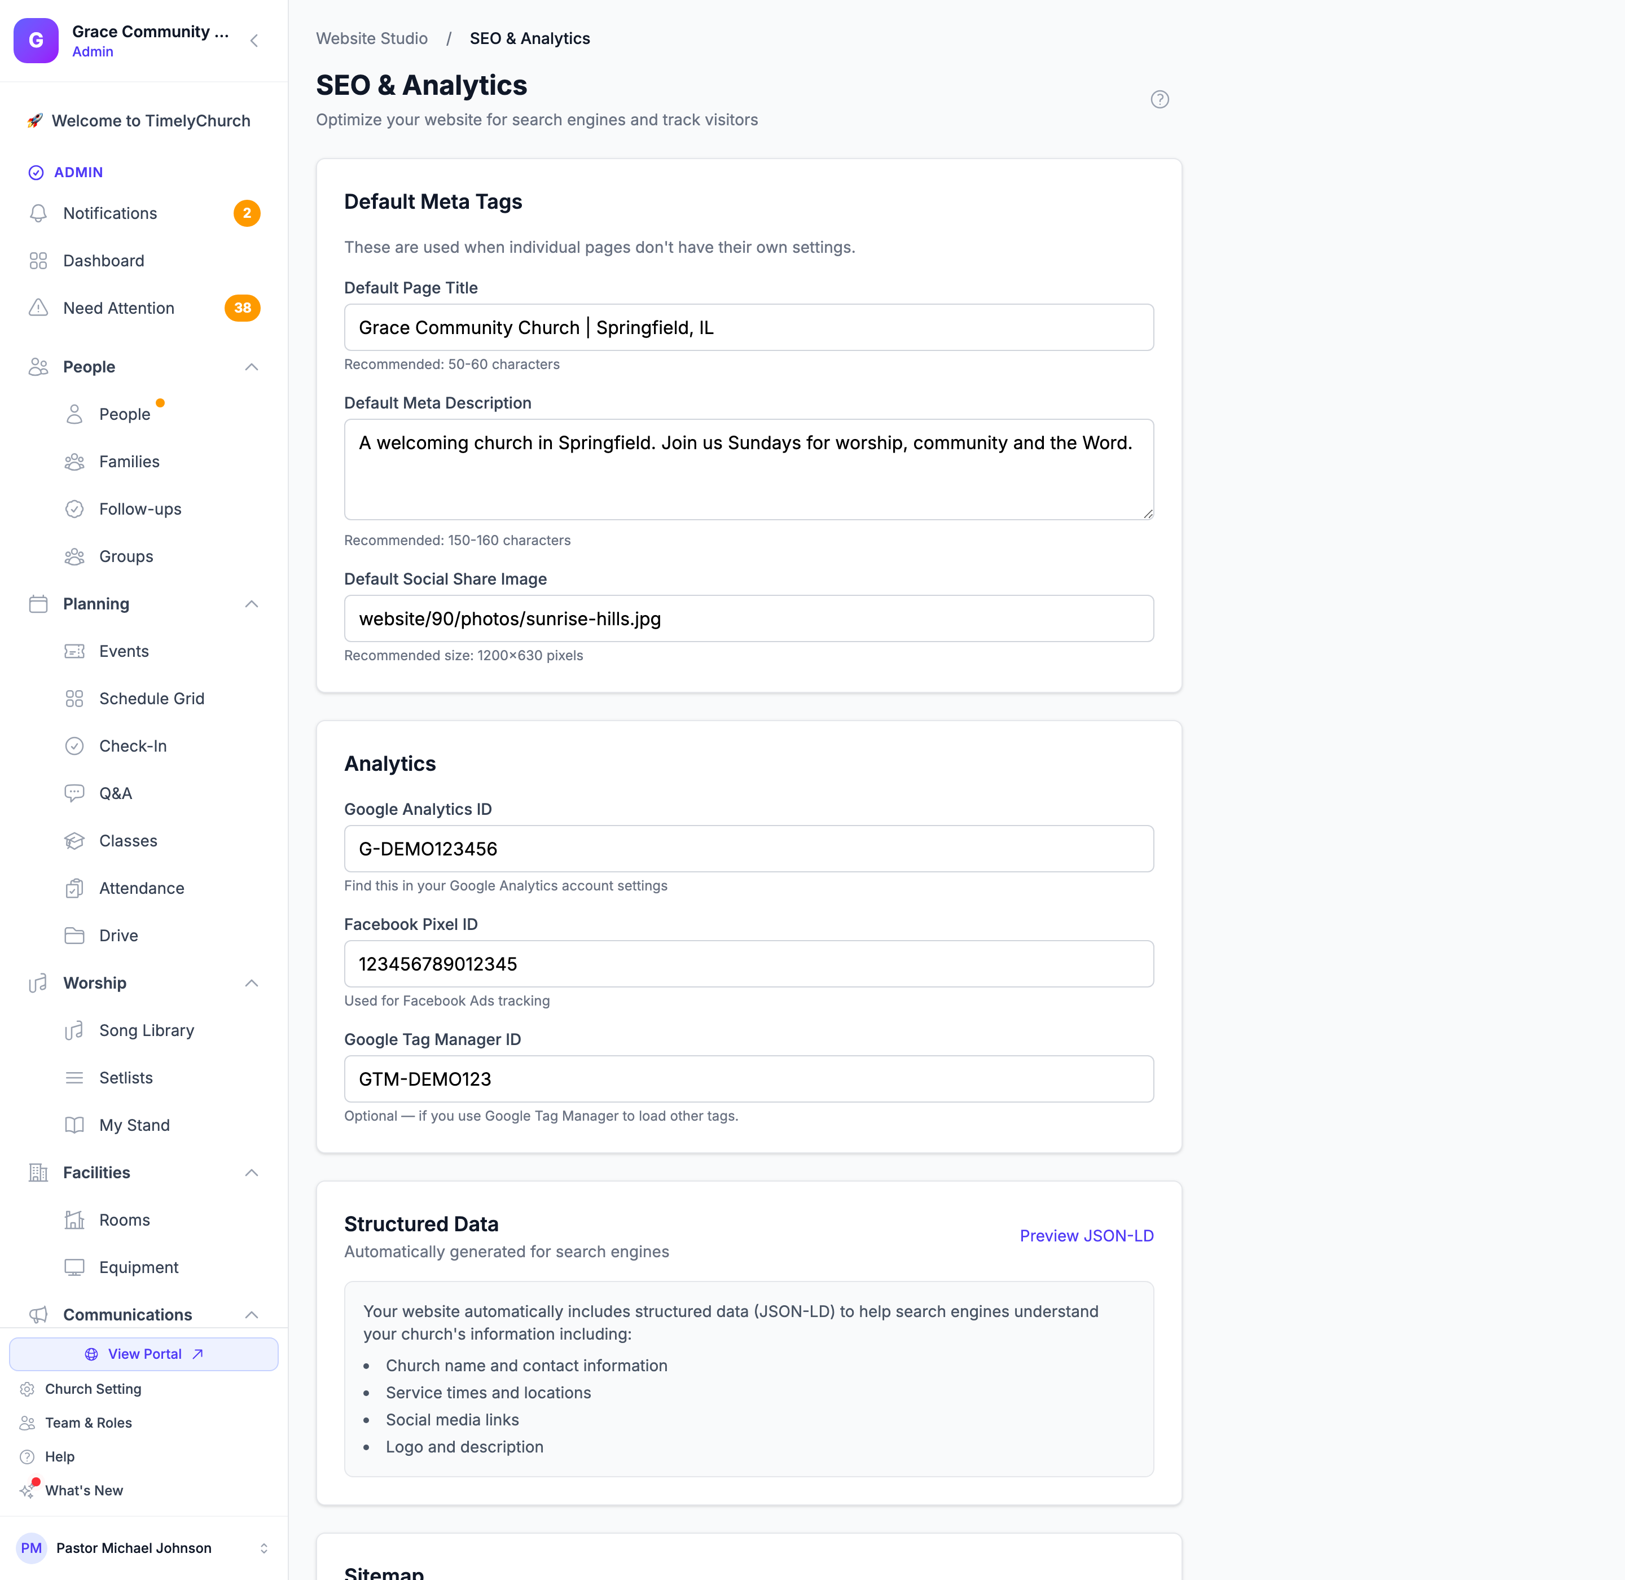The image size is (1625, 1580).
Task: Click the SEO & Analytics breadcrumb text
Action: tap(529, 38)
